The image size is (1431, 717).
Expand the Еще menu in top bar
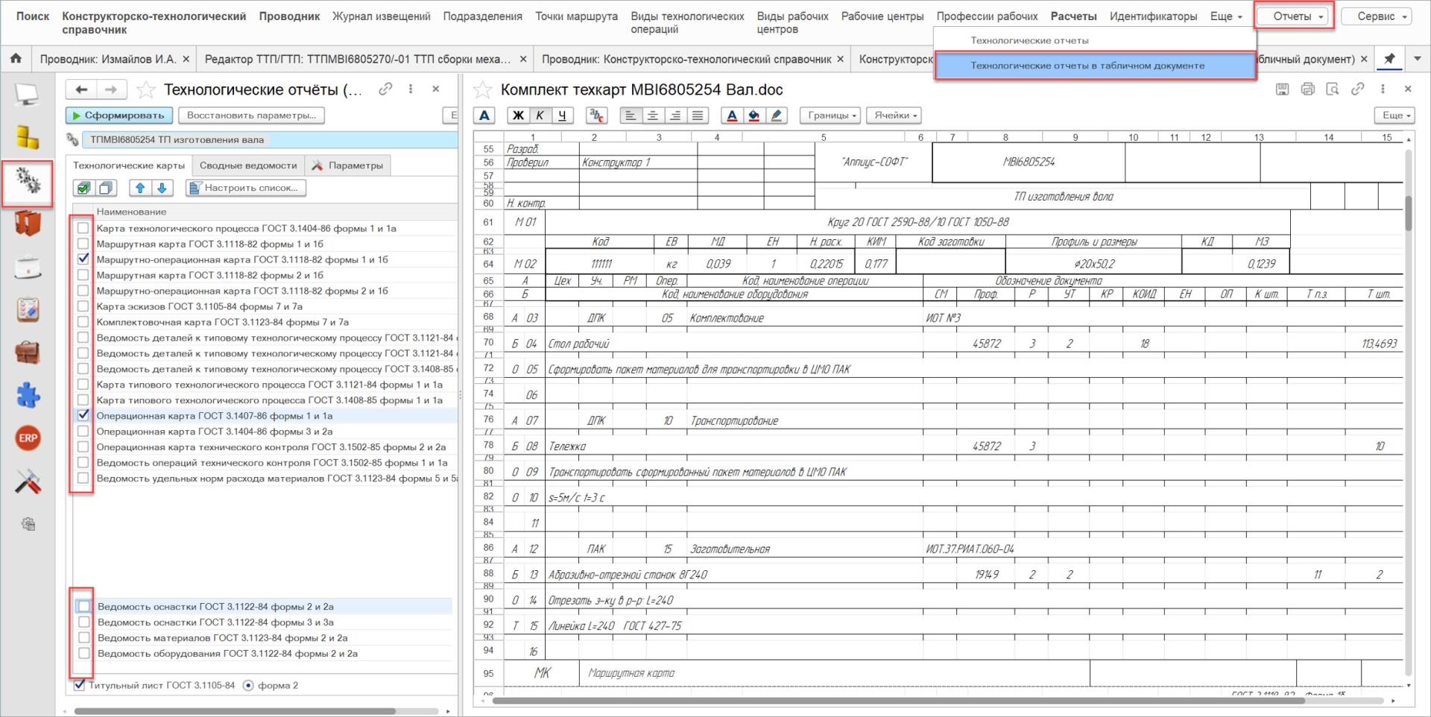pyautogui.click(x=1226, y=16)
